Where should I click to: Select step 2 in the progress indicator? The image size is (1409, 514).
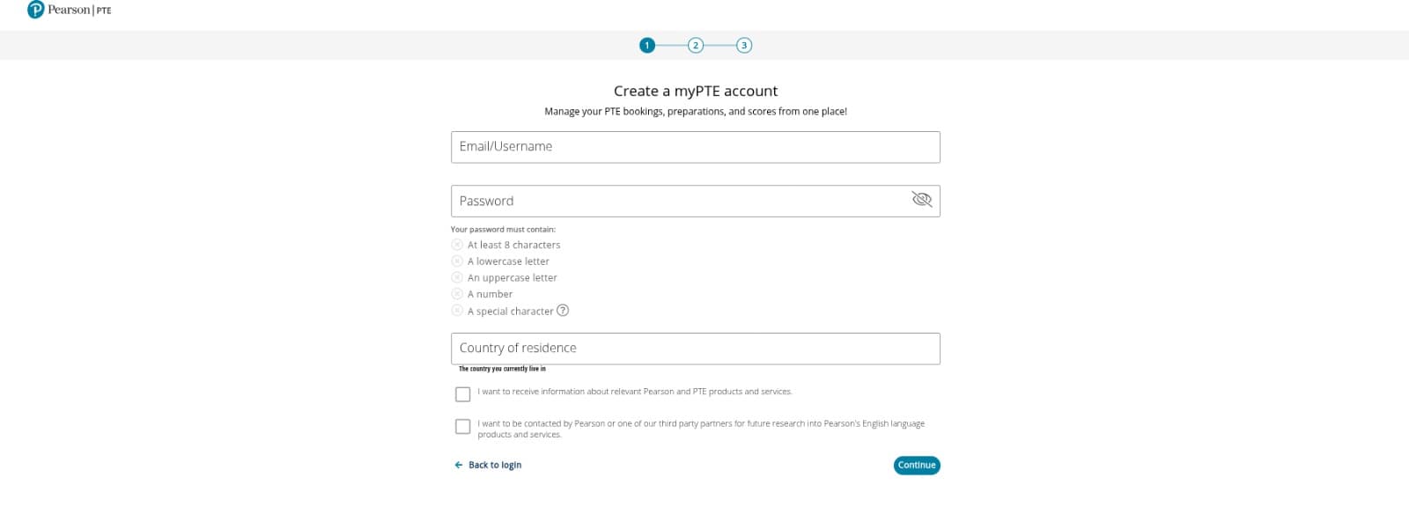[697, 44]
